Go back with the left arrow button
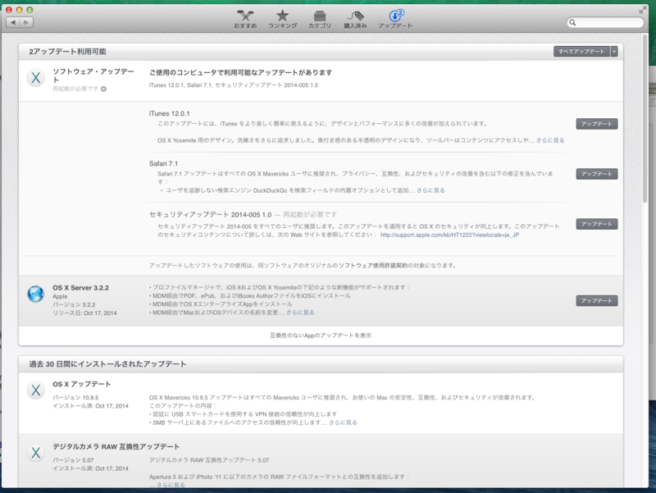Screen dimensions: 656x493 point(13,23)
